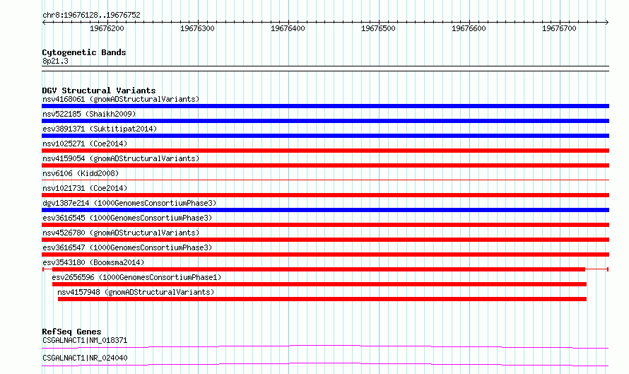This screenshot has height=374, width=629.
Task: Open nsv522185 (Shaikh2009) variant label
Action: (89, 114)
